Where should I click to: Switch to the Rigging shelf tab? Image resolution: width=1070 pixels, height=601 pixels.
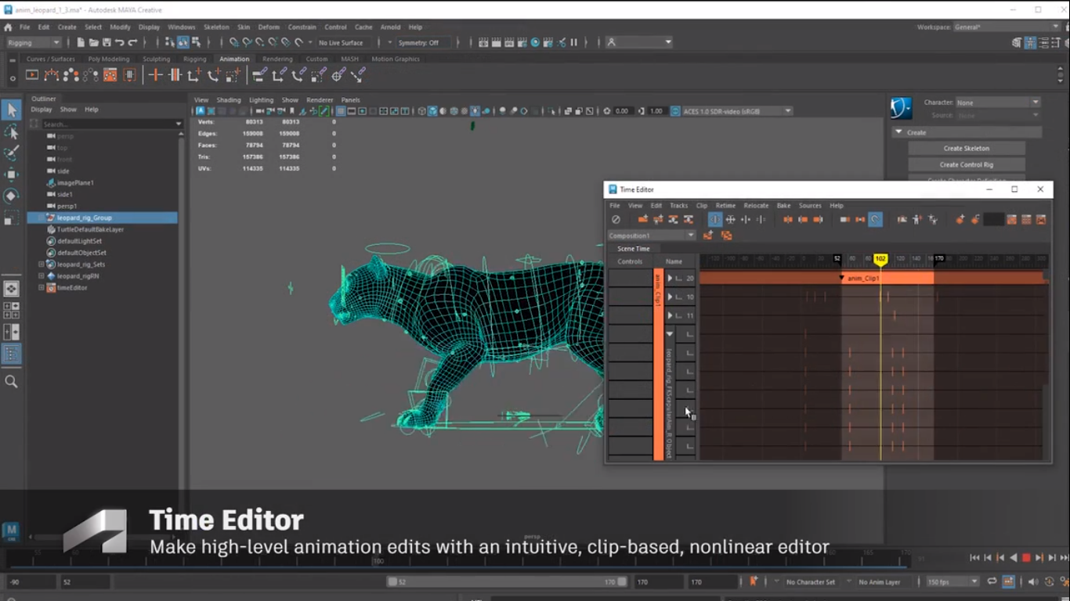tap(194, 59)
